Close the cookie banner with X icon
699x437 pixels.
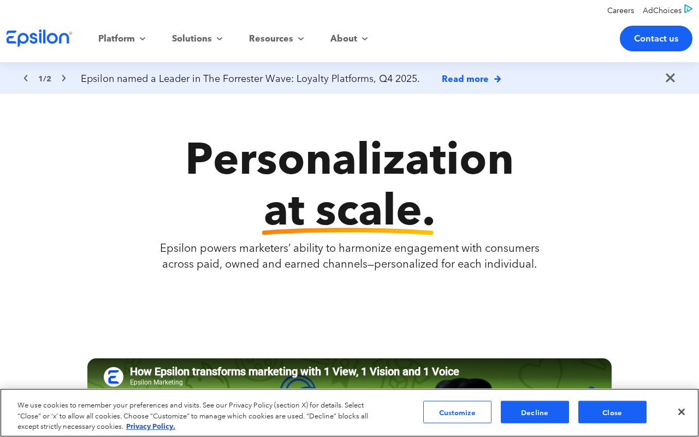click(681, 412)
